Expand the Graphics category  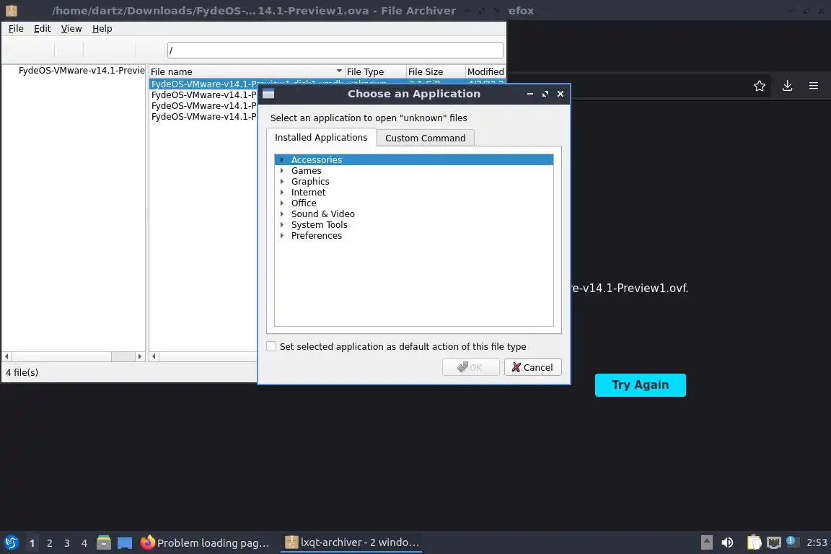tap(282, 181)
